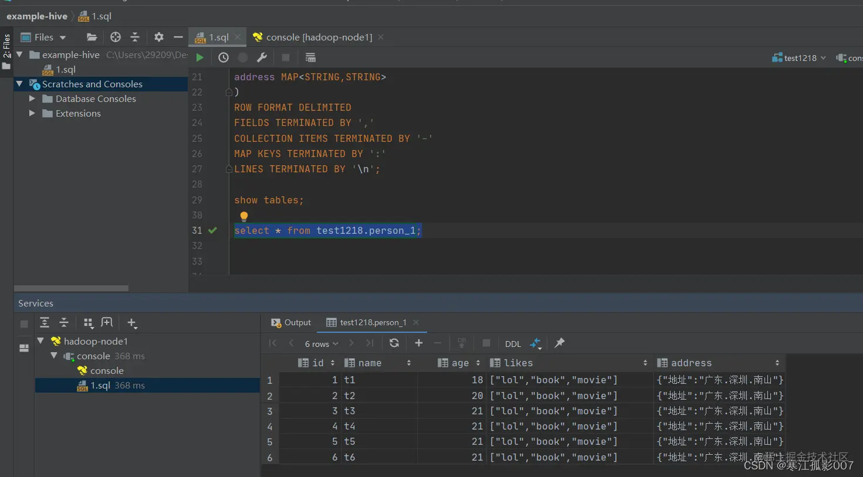Show intention actions lightbulb

point(244,217)
